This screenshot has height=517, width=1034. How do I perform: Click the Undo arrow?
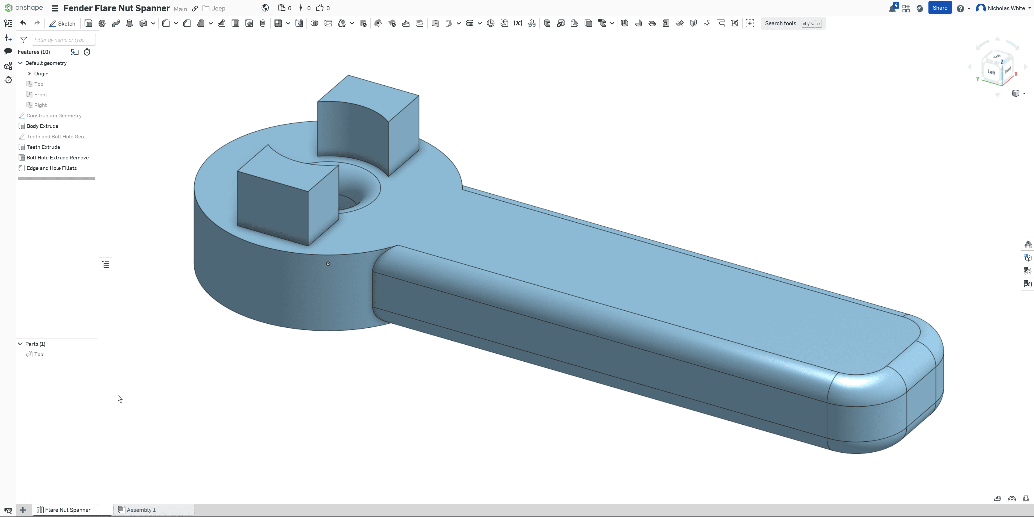tap(23, 23)
